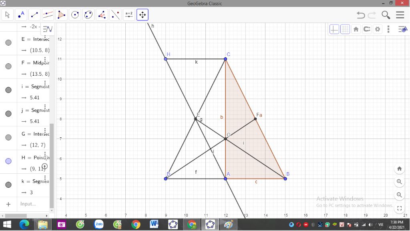Open Zalo from the taskbar
The width and height of the screenshot is (410, 231).
(99, 225)
